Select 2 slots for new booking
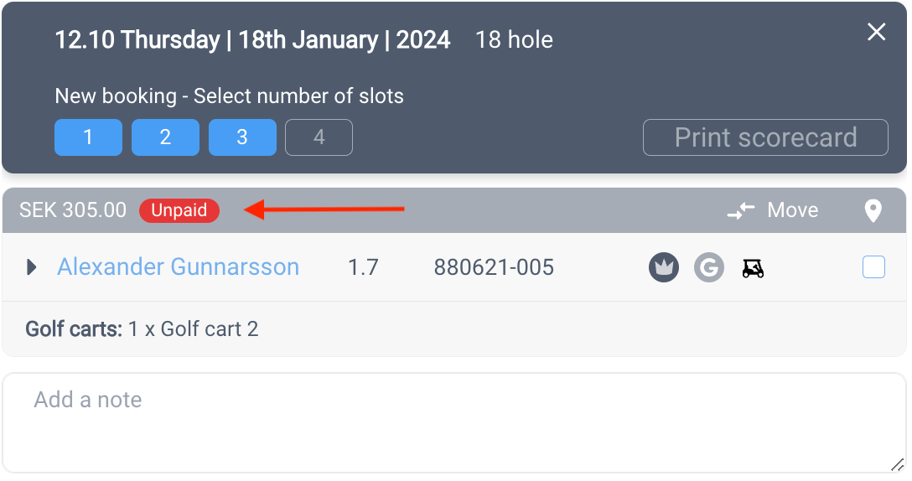Image resolution: width=912 pixels, height=481 pixels. (165, 137)
